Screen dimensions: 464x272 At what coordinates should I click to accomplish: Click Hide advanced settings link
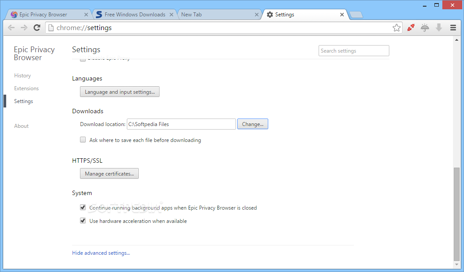pos(101,253)
